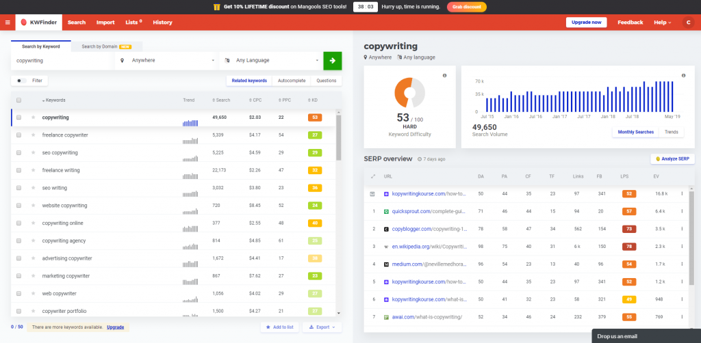
Task: Open the Export dropdown
Action: [321, 327]
